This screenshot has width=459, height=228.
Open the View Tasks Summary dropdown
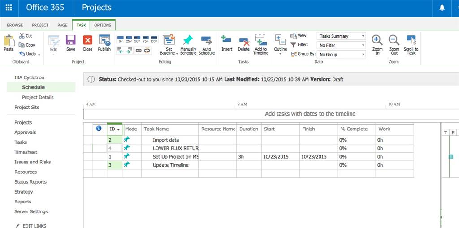(x=342, y=36)
